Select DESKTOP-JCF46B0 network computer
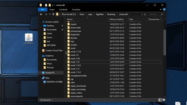The image size is (187, 105). click(x=55, y=82)
